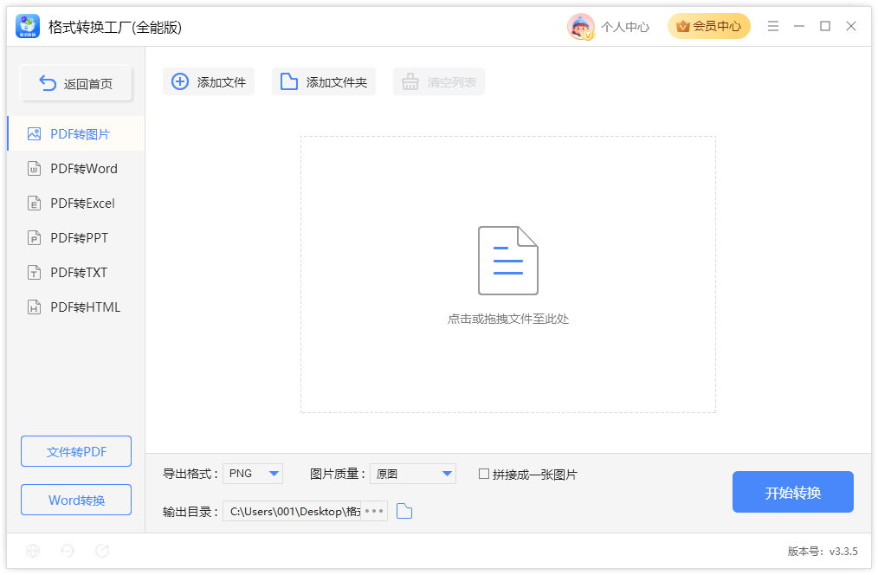
Task: Open the Word转换 section
Action: pyautogui.click(x=76, y=500)
